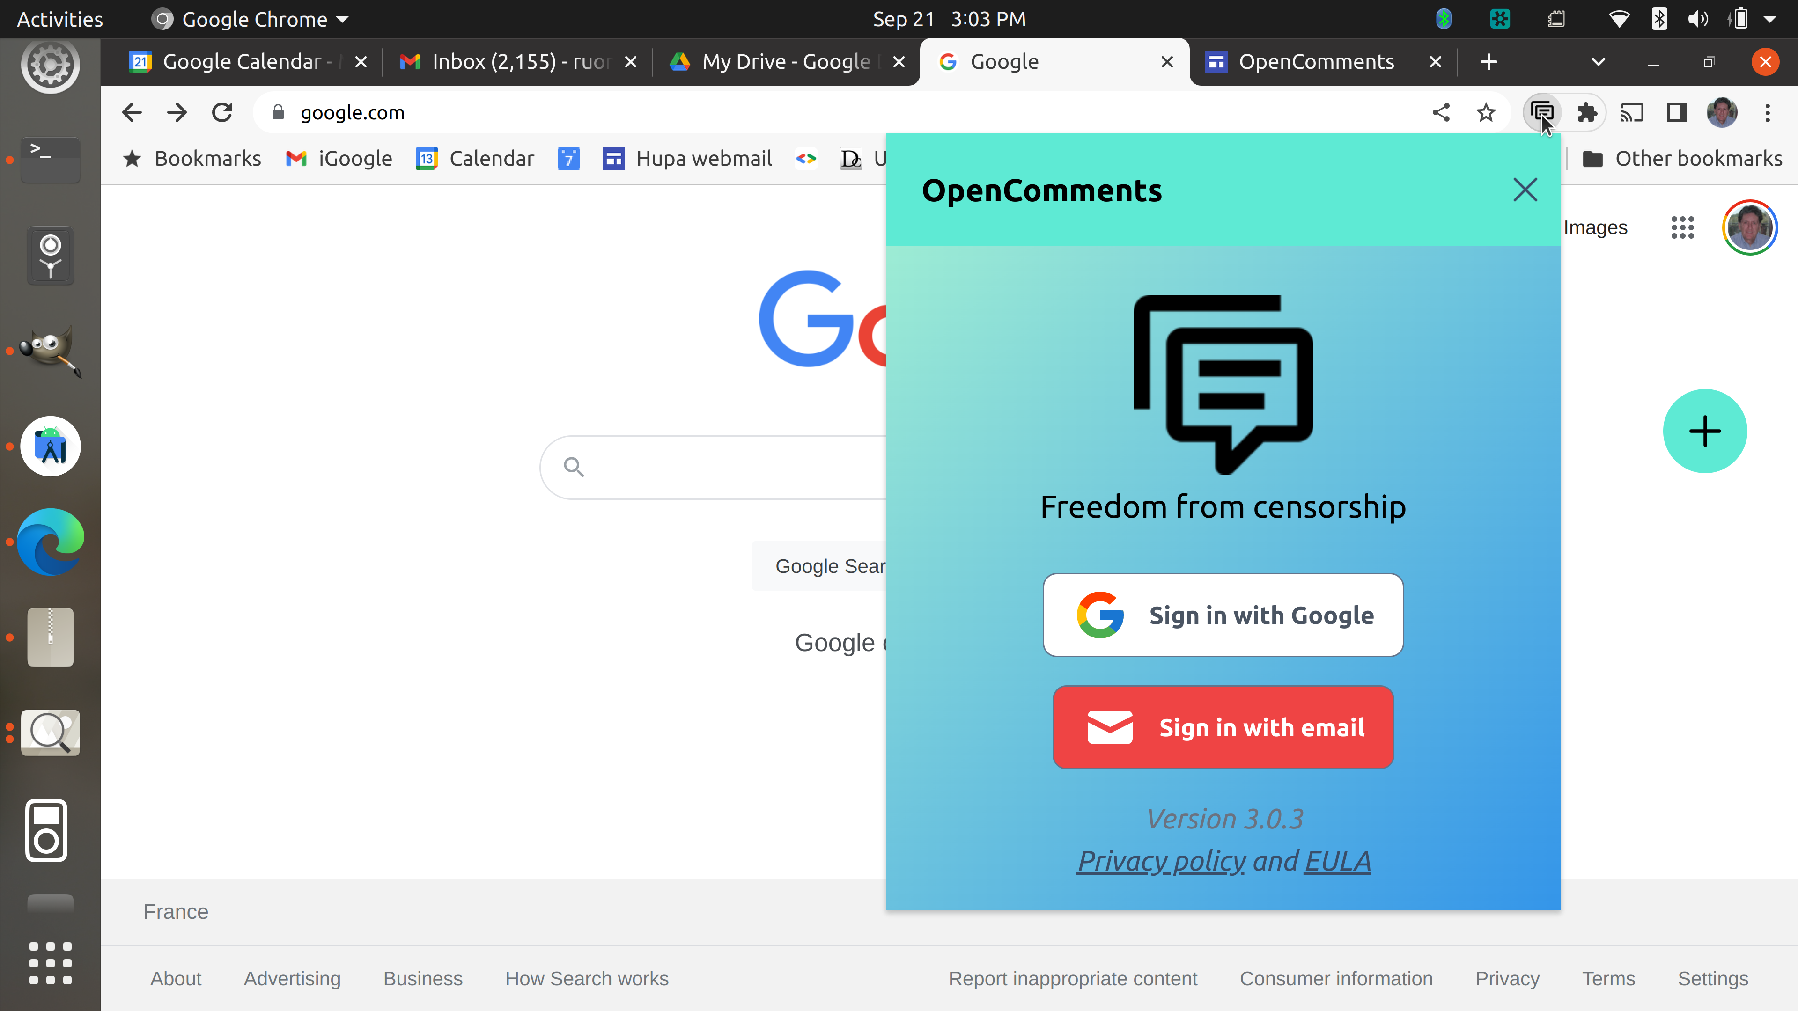Open the Chrome profile avatar in the toolbar

1722,112
